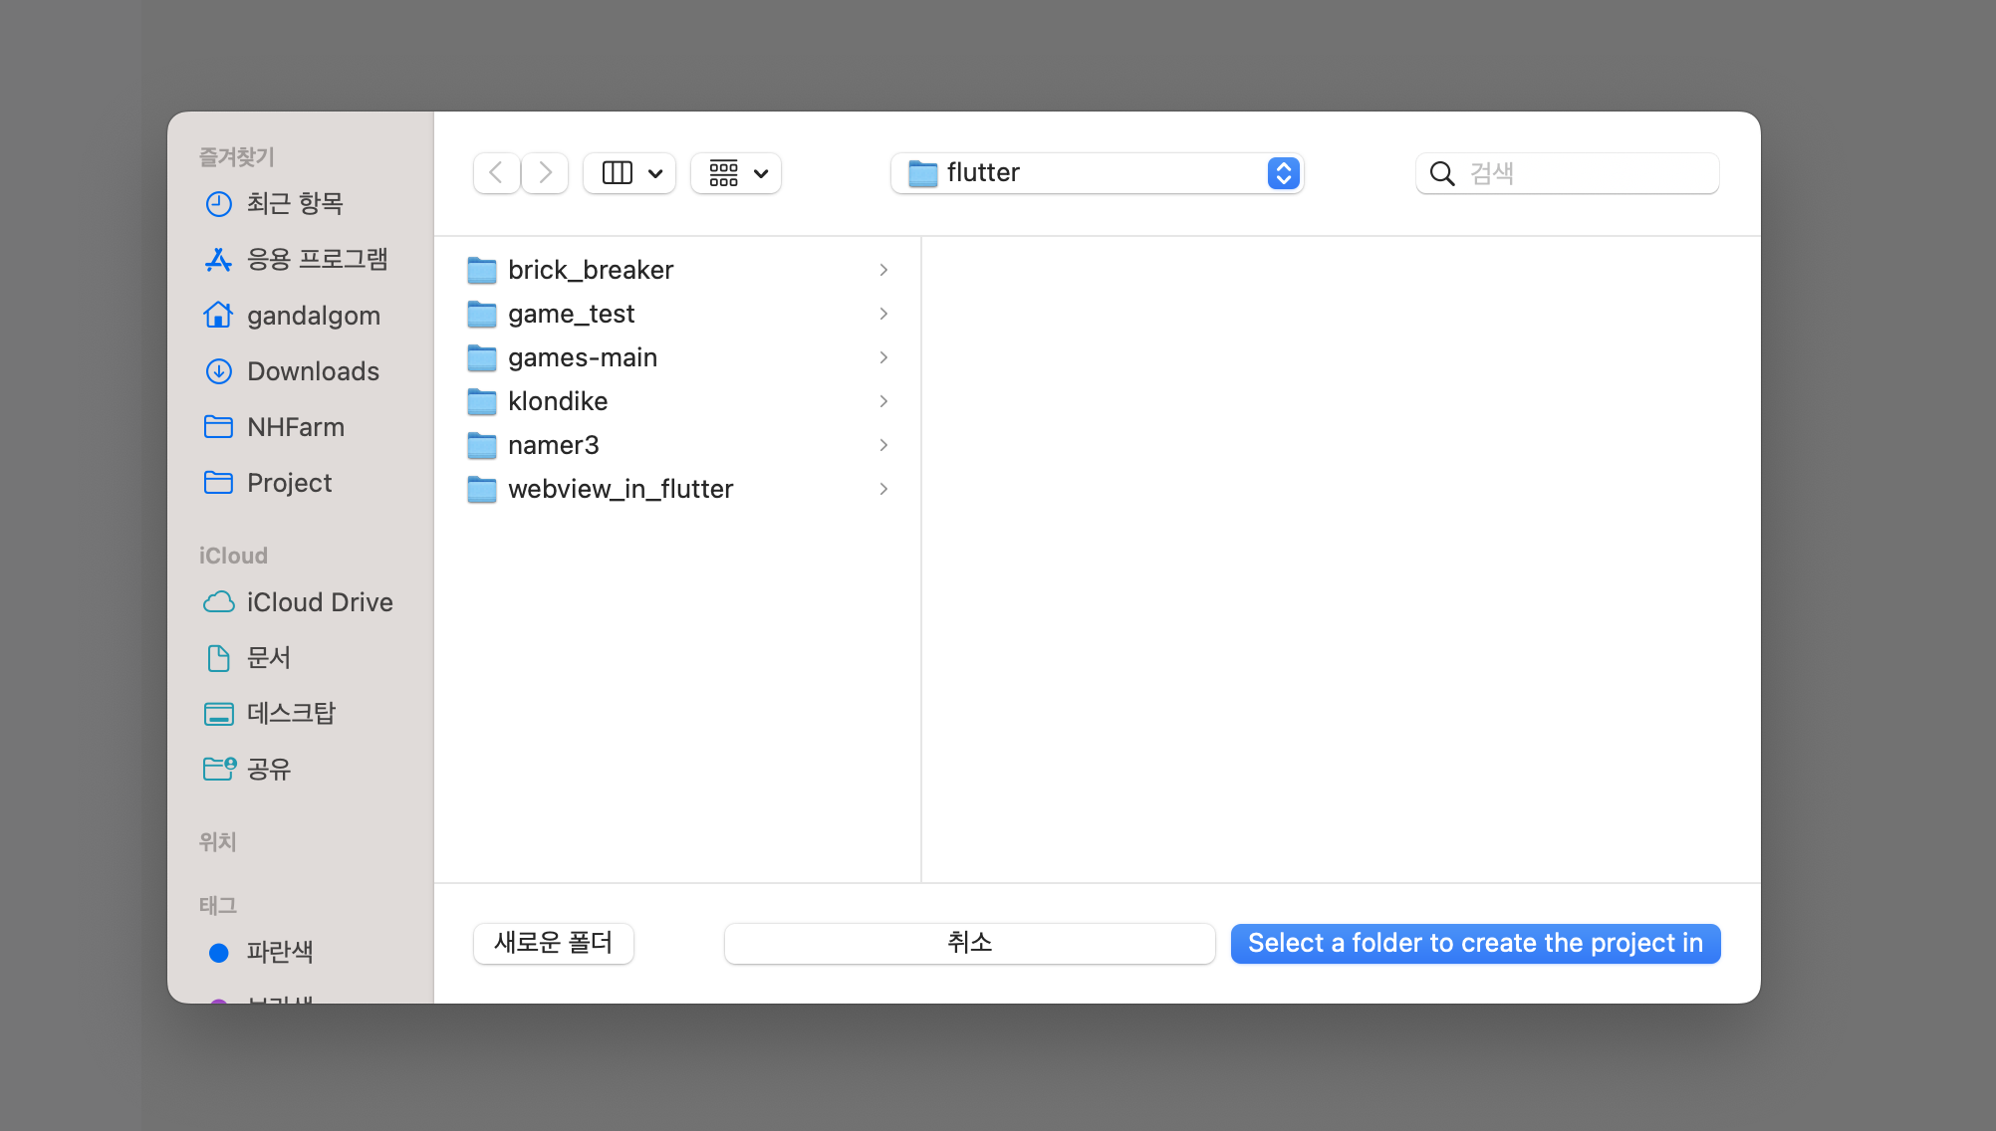Expand the klondike folder chevron
Image resolution: width=1996 pixels, height=1131 pixels.
click(883, 401)
